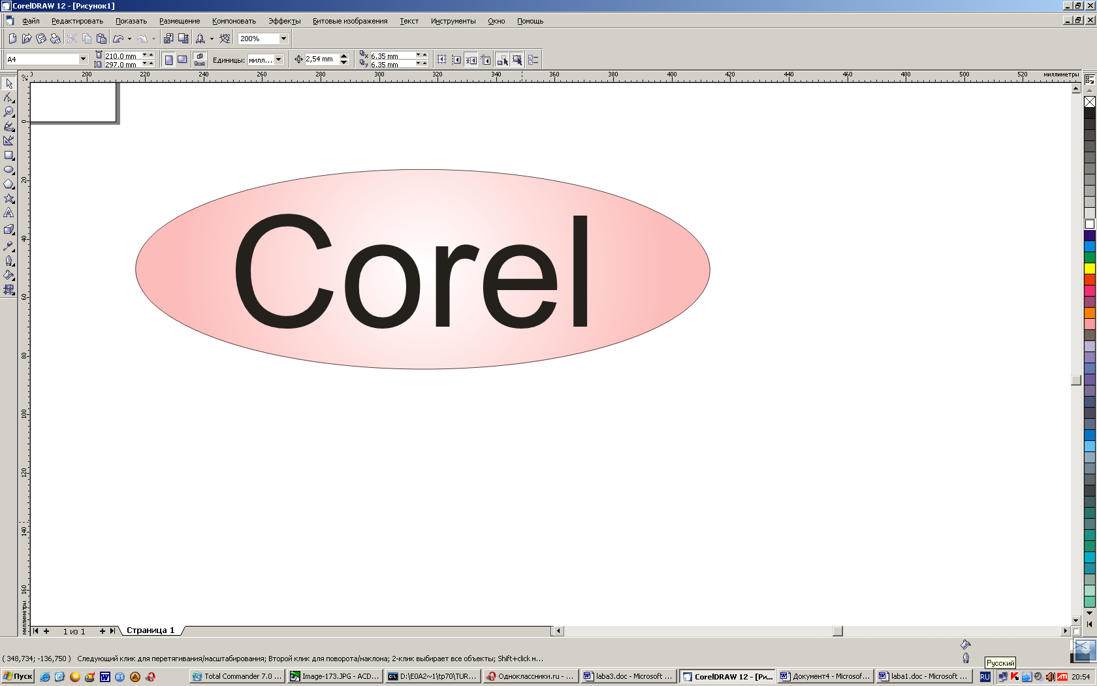The width and height of the screenshot is (1097, 686).
Task: Set page to Portrait orientation
Action: tap(168, 59)
